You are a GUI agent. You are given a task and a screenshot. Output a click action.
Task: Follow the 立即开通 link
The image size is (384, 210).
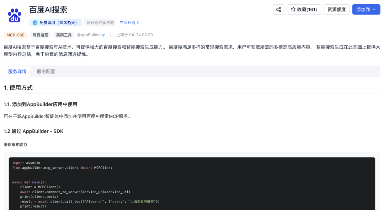click(127, 22)
